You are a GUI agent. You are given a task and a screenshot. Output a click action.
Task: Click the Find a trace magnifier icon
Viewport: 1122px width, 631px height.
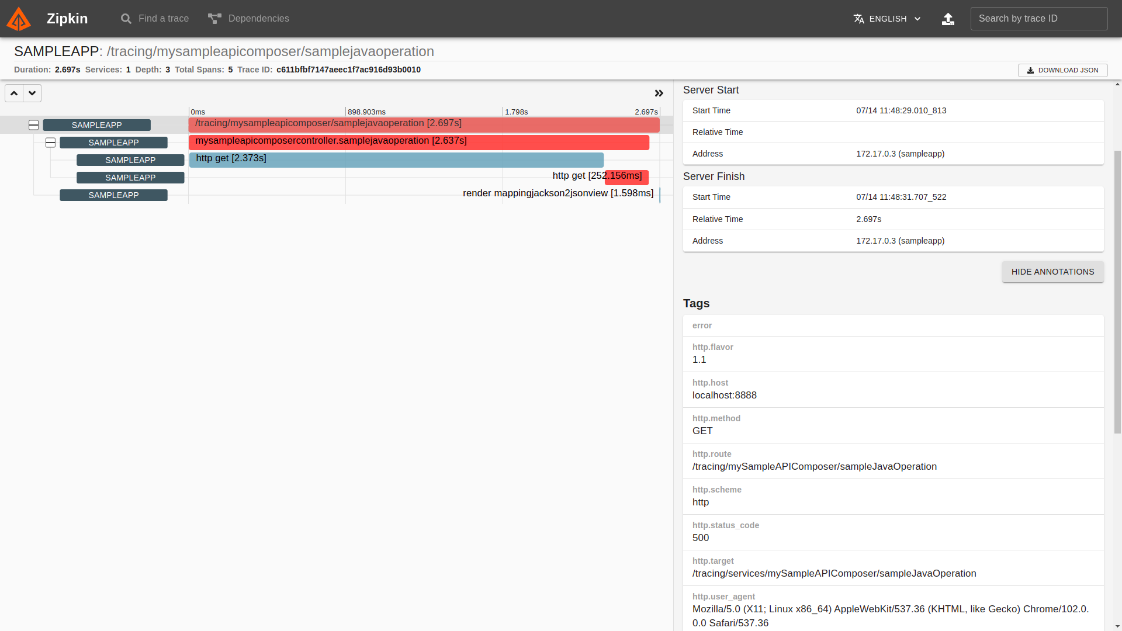click(126, 19)
